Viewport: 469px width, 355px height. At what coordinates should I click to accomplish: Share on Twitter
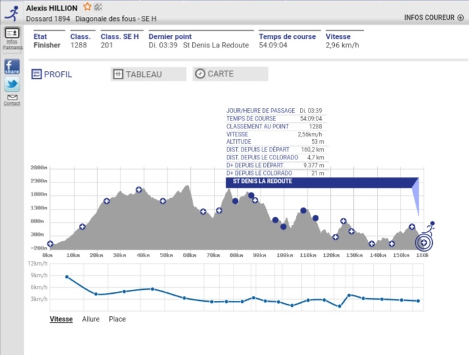(12, 84)
